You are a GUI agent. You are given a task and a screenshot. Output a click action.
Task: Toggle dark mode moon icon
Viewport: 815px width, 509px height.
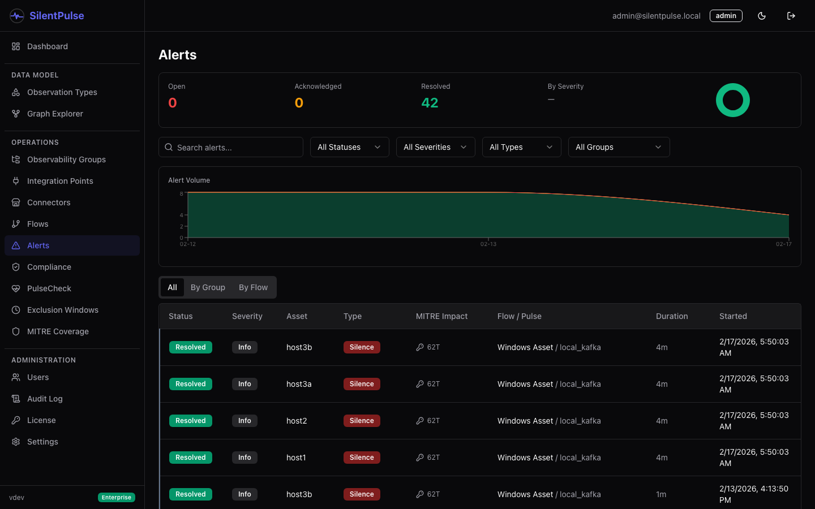(x=762, y=16)
